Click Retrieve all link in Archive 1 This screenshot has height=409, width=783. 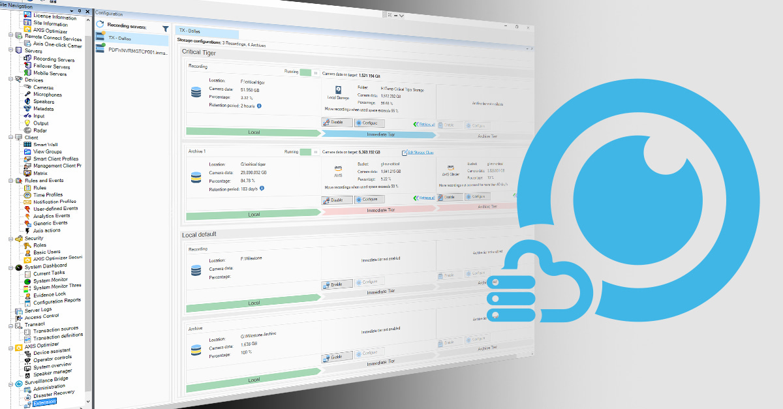pyautogui.click(x=424, y=197)
